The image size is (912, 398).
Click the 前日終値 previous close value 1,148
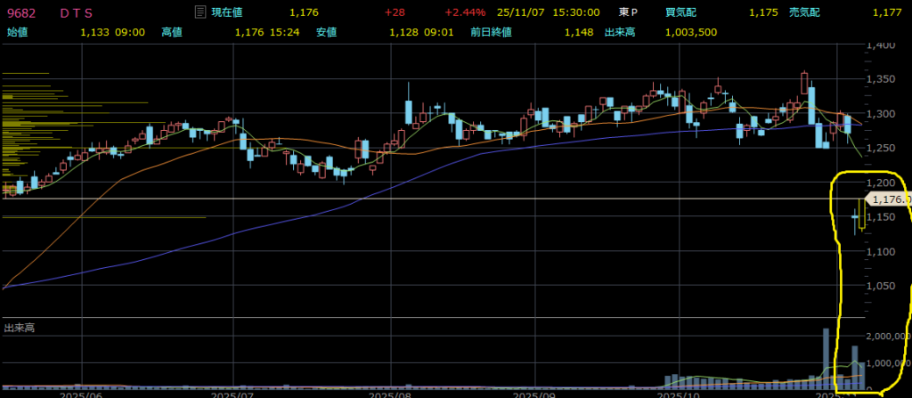click(578, 31)
